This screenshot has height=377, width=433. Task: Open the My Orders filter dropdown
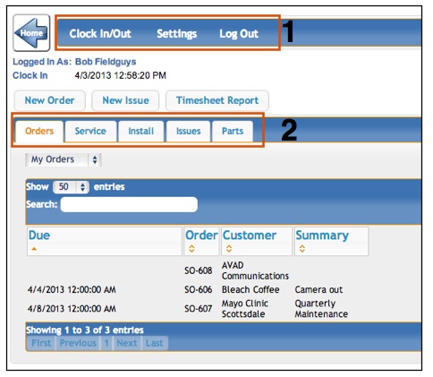[x=64, y=159]
